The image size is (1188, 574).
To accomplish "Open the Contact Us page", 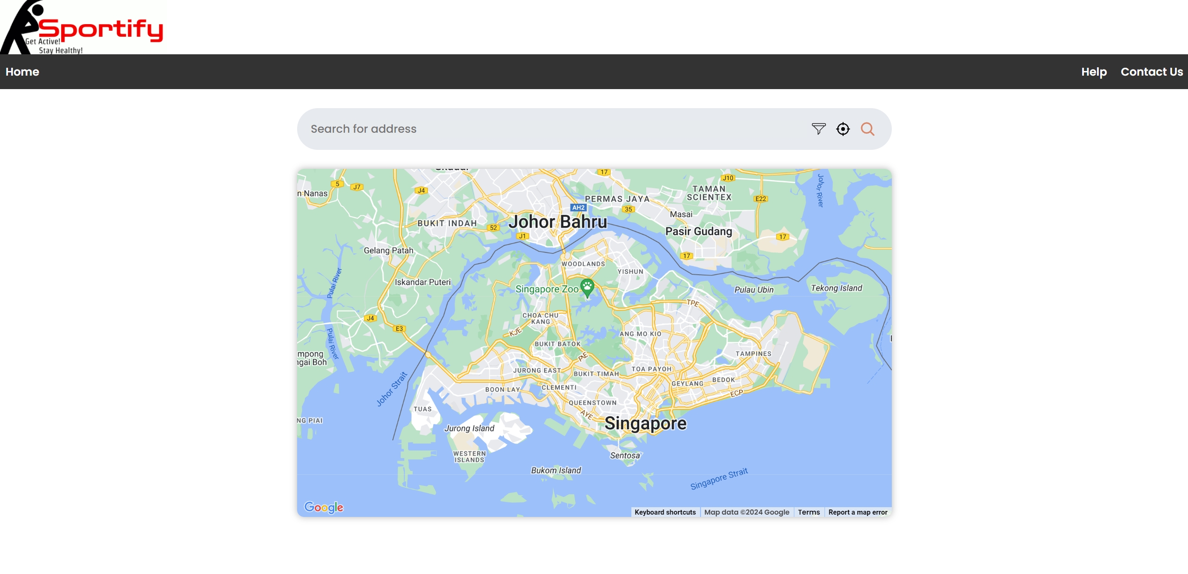I will (1152, 72).
